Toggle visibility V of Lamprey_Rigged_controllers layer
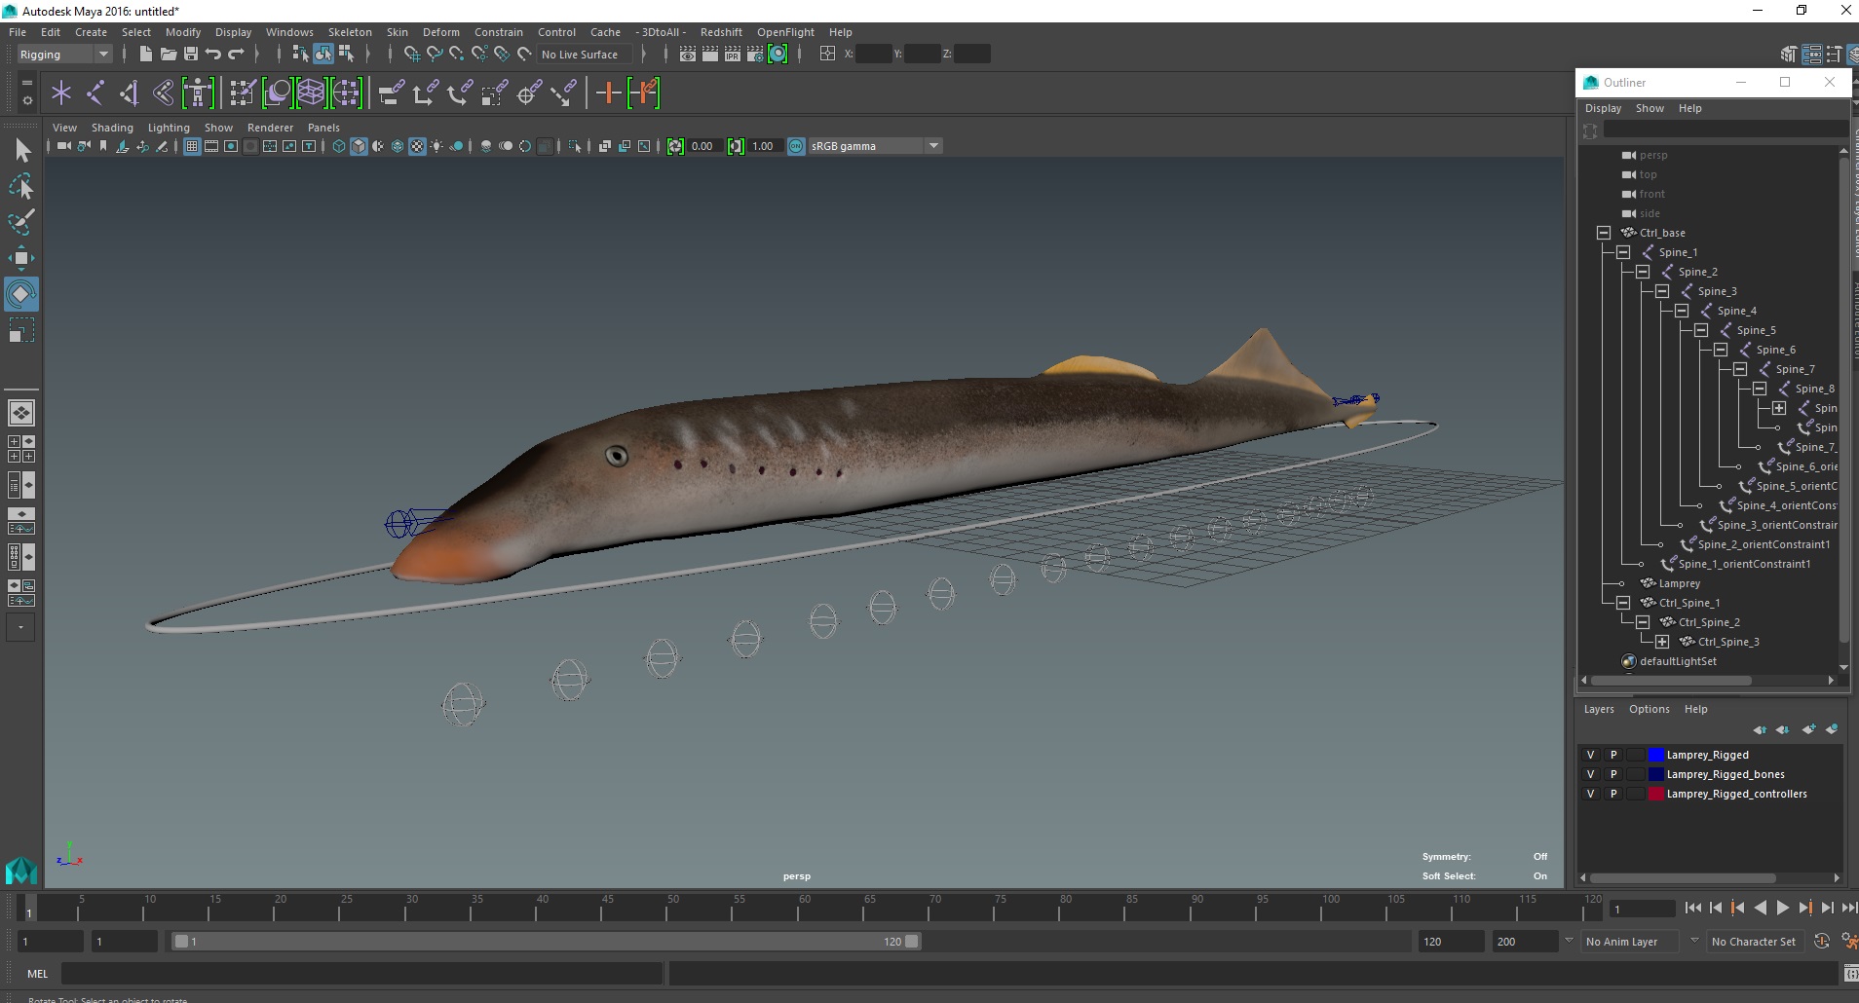 1590,794
